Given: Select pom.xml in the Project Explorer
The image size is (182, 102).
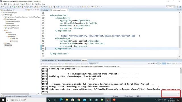Looking at the screenshot, I should tap(8, 45).
